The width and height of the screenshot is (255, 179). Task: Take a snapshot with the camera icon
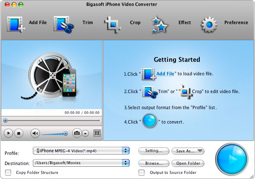pyautogui.click(x=77, y=133)
